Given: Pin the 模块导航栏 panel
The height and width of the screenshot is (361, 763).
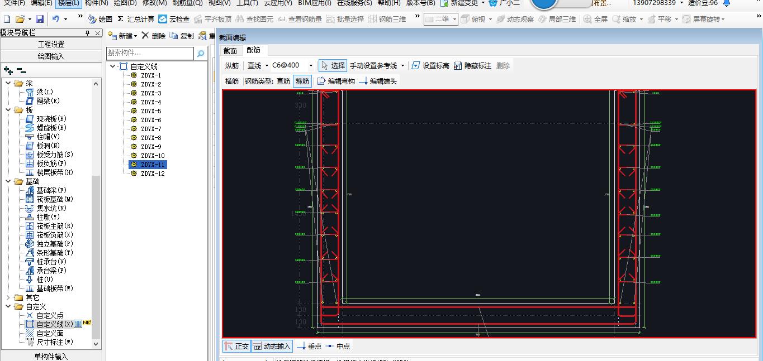Looking at the screenshot, I should tap(87, 33).
